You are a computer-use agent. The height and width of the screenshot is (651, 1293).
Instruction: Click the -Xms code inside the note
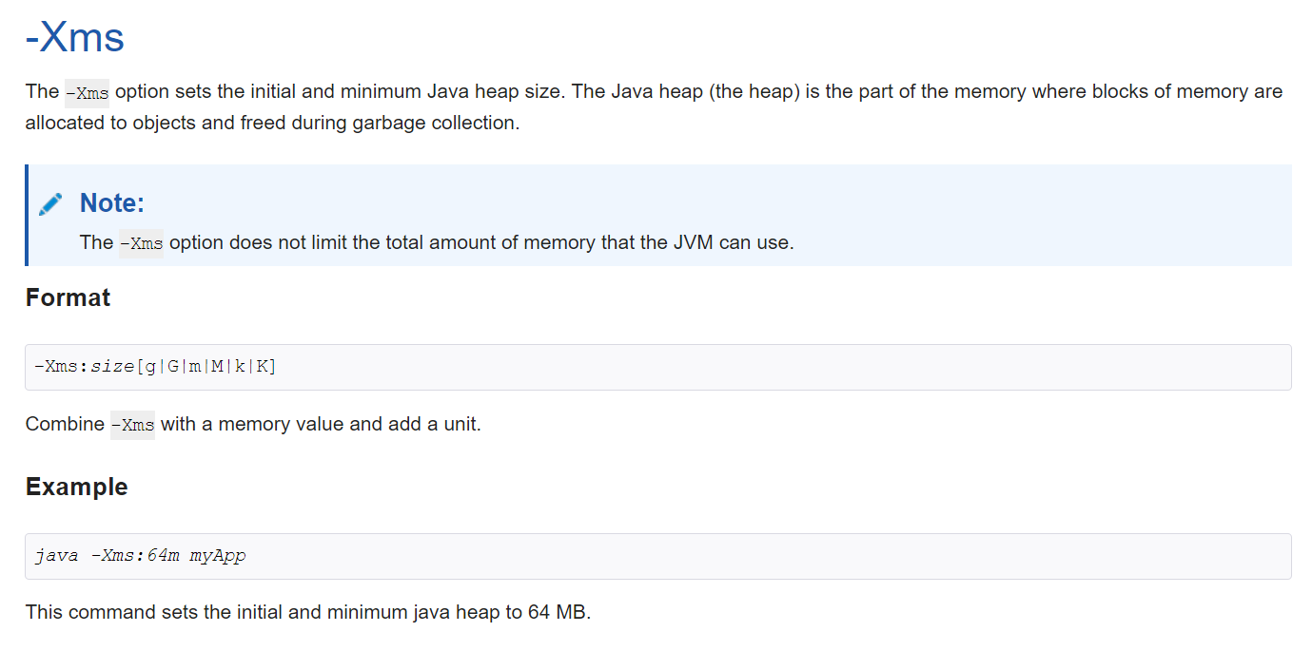(x=141, y=243)
